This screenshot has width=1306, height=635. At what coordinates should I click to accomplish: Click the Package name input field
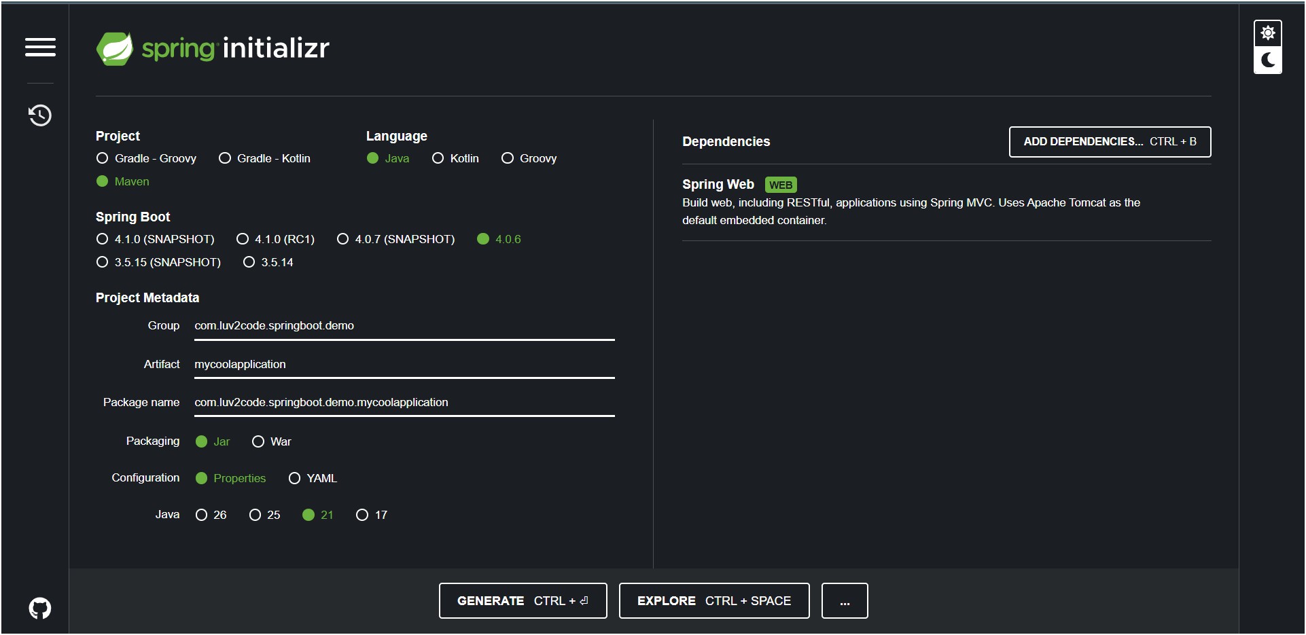404,403
